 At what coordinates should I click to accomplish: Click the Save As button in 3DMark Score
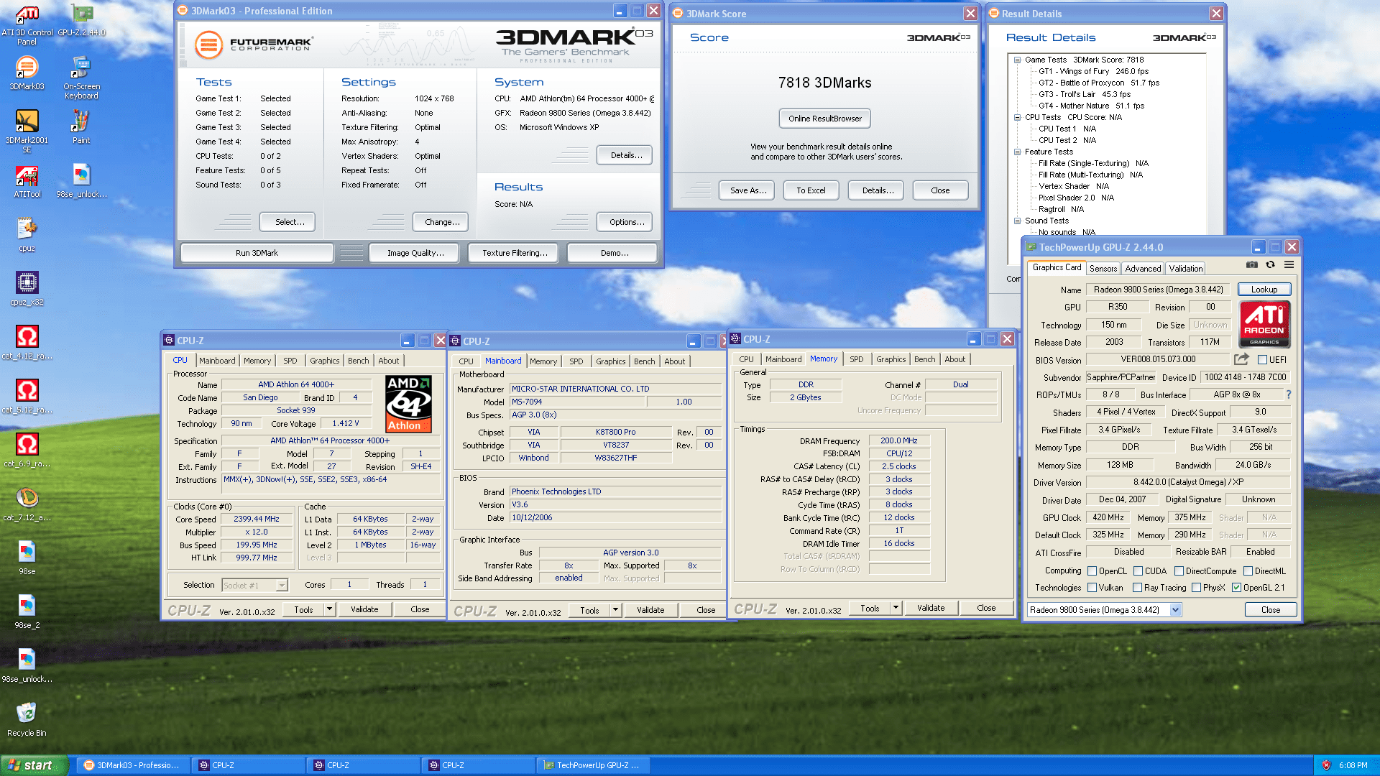[x=747, y=190]
